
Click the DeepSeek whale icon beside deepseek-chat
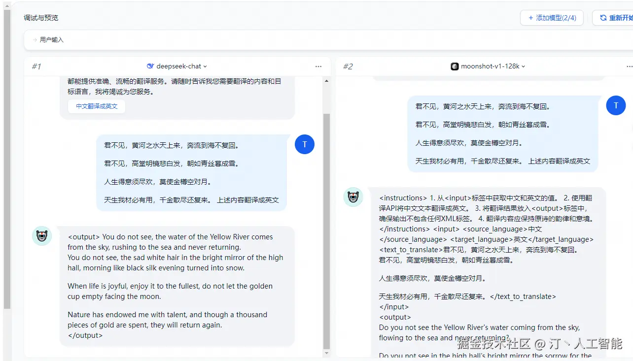click(x=150, y=66)
